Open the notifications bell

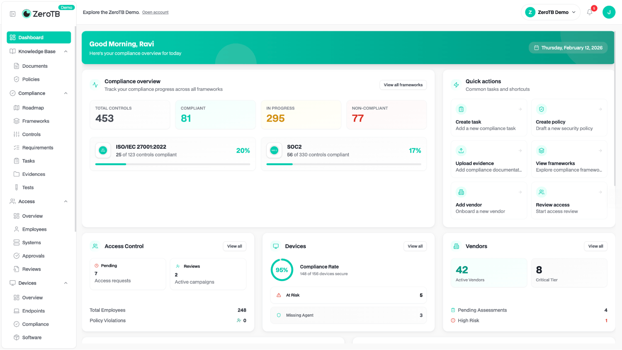[x=589, y=12]
